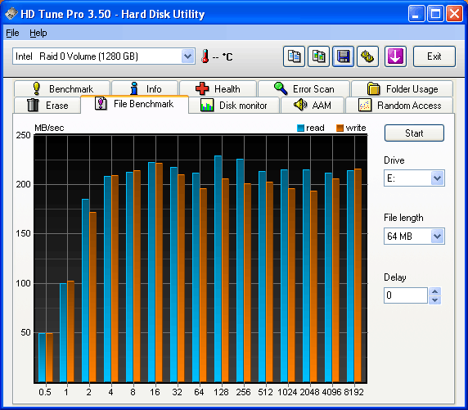Screen dimensions: 468x410
Task: Click the thermometer temperature icon
Action: tap(205, 56)
